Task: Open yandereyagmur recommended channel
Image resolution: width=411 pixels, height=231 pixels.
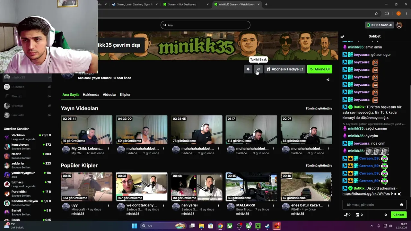Action: click(x=27, y=175)
